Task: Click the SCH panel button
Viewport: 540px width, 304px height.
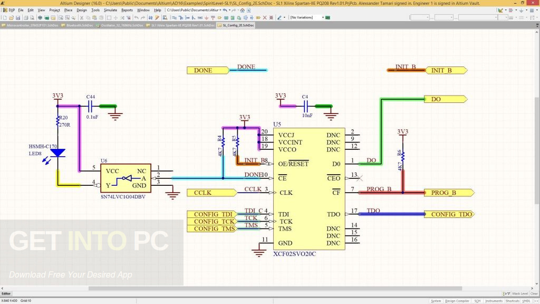Action: click(x=477, y=301)
